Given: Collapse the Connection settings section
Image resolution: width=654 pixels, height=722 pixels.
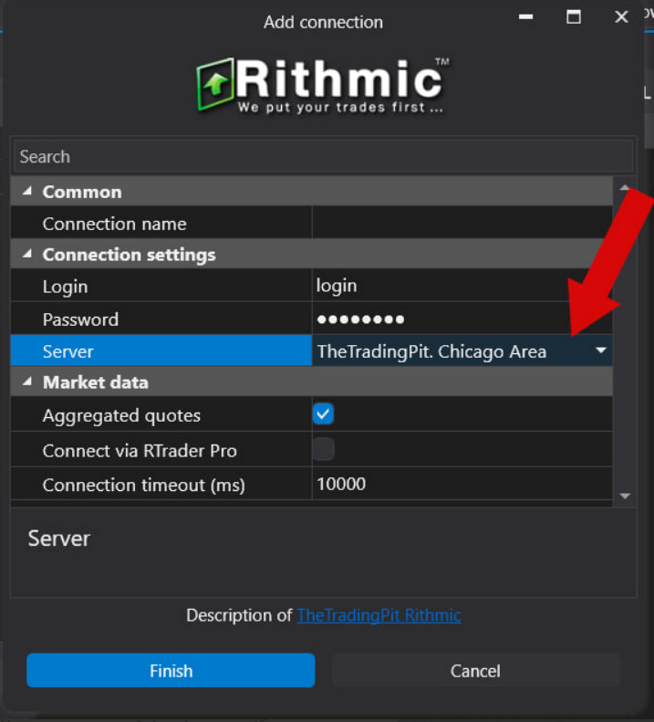Looking at the screenshot, I should pos(27,254).
